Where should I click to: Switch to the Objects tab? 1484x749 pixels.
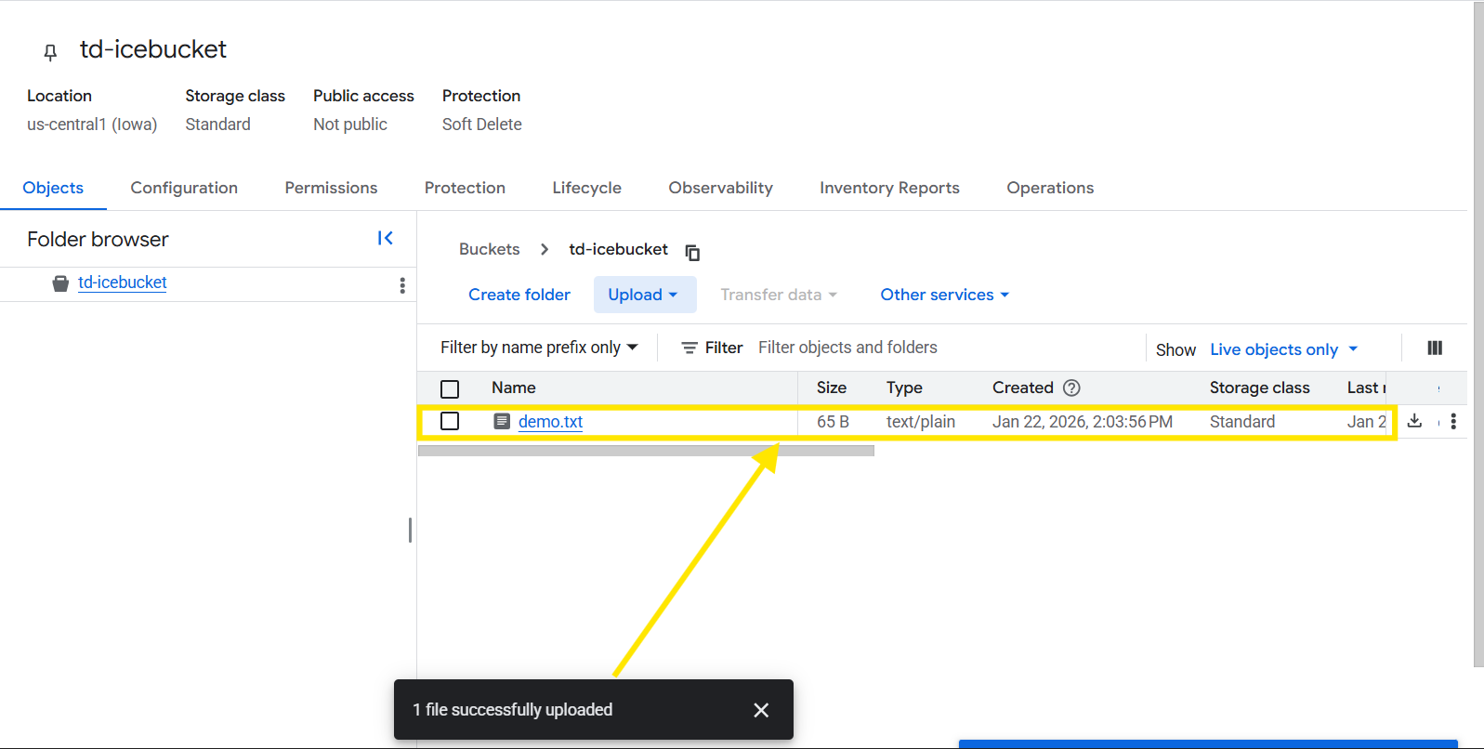tap(53, 188)
